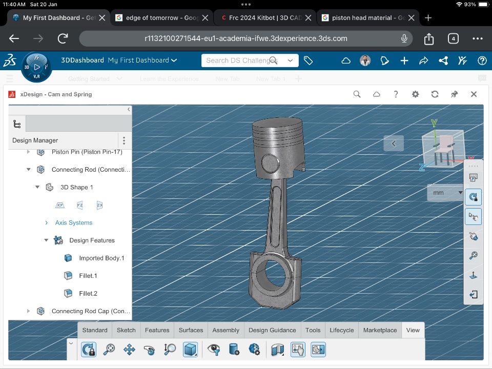Viewport: 492px width, 369px height.
Task: Switch to the Sketch tab
Action: (x=126, y=330)
